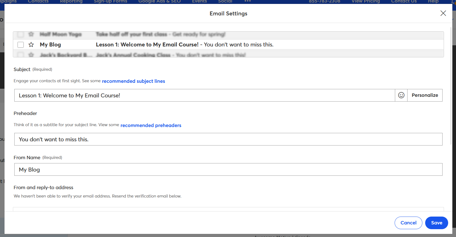This screenshot has height=237, width=456.
Task: Open recommended subject lines link
Action: (x=133, y=81)
